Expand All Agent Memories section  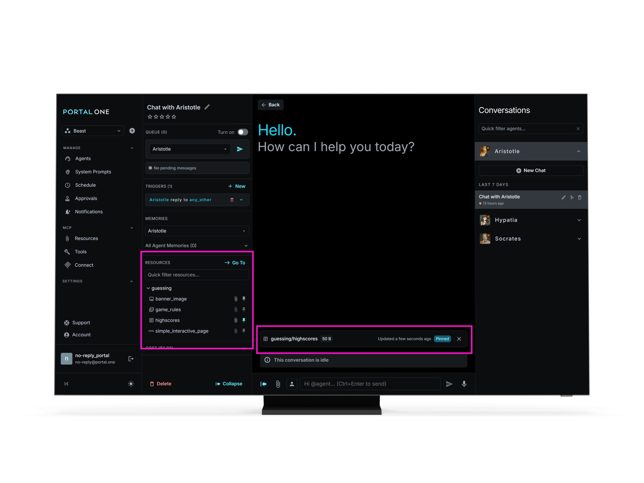246,246
